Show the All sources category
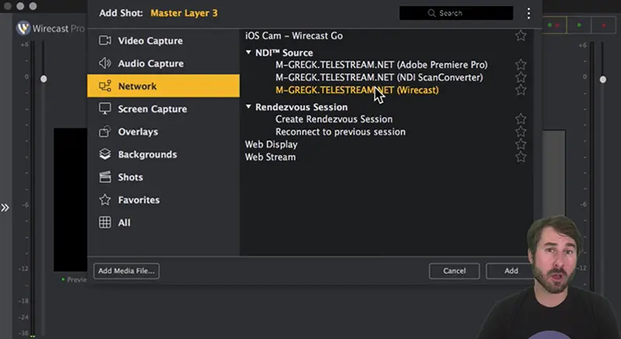The image size is (621, 339). 163,223
